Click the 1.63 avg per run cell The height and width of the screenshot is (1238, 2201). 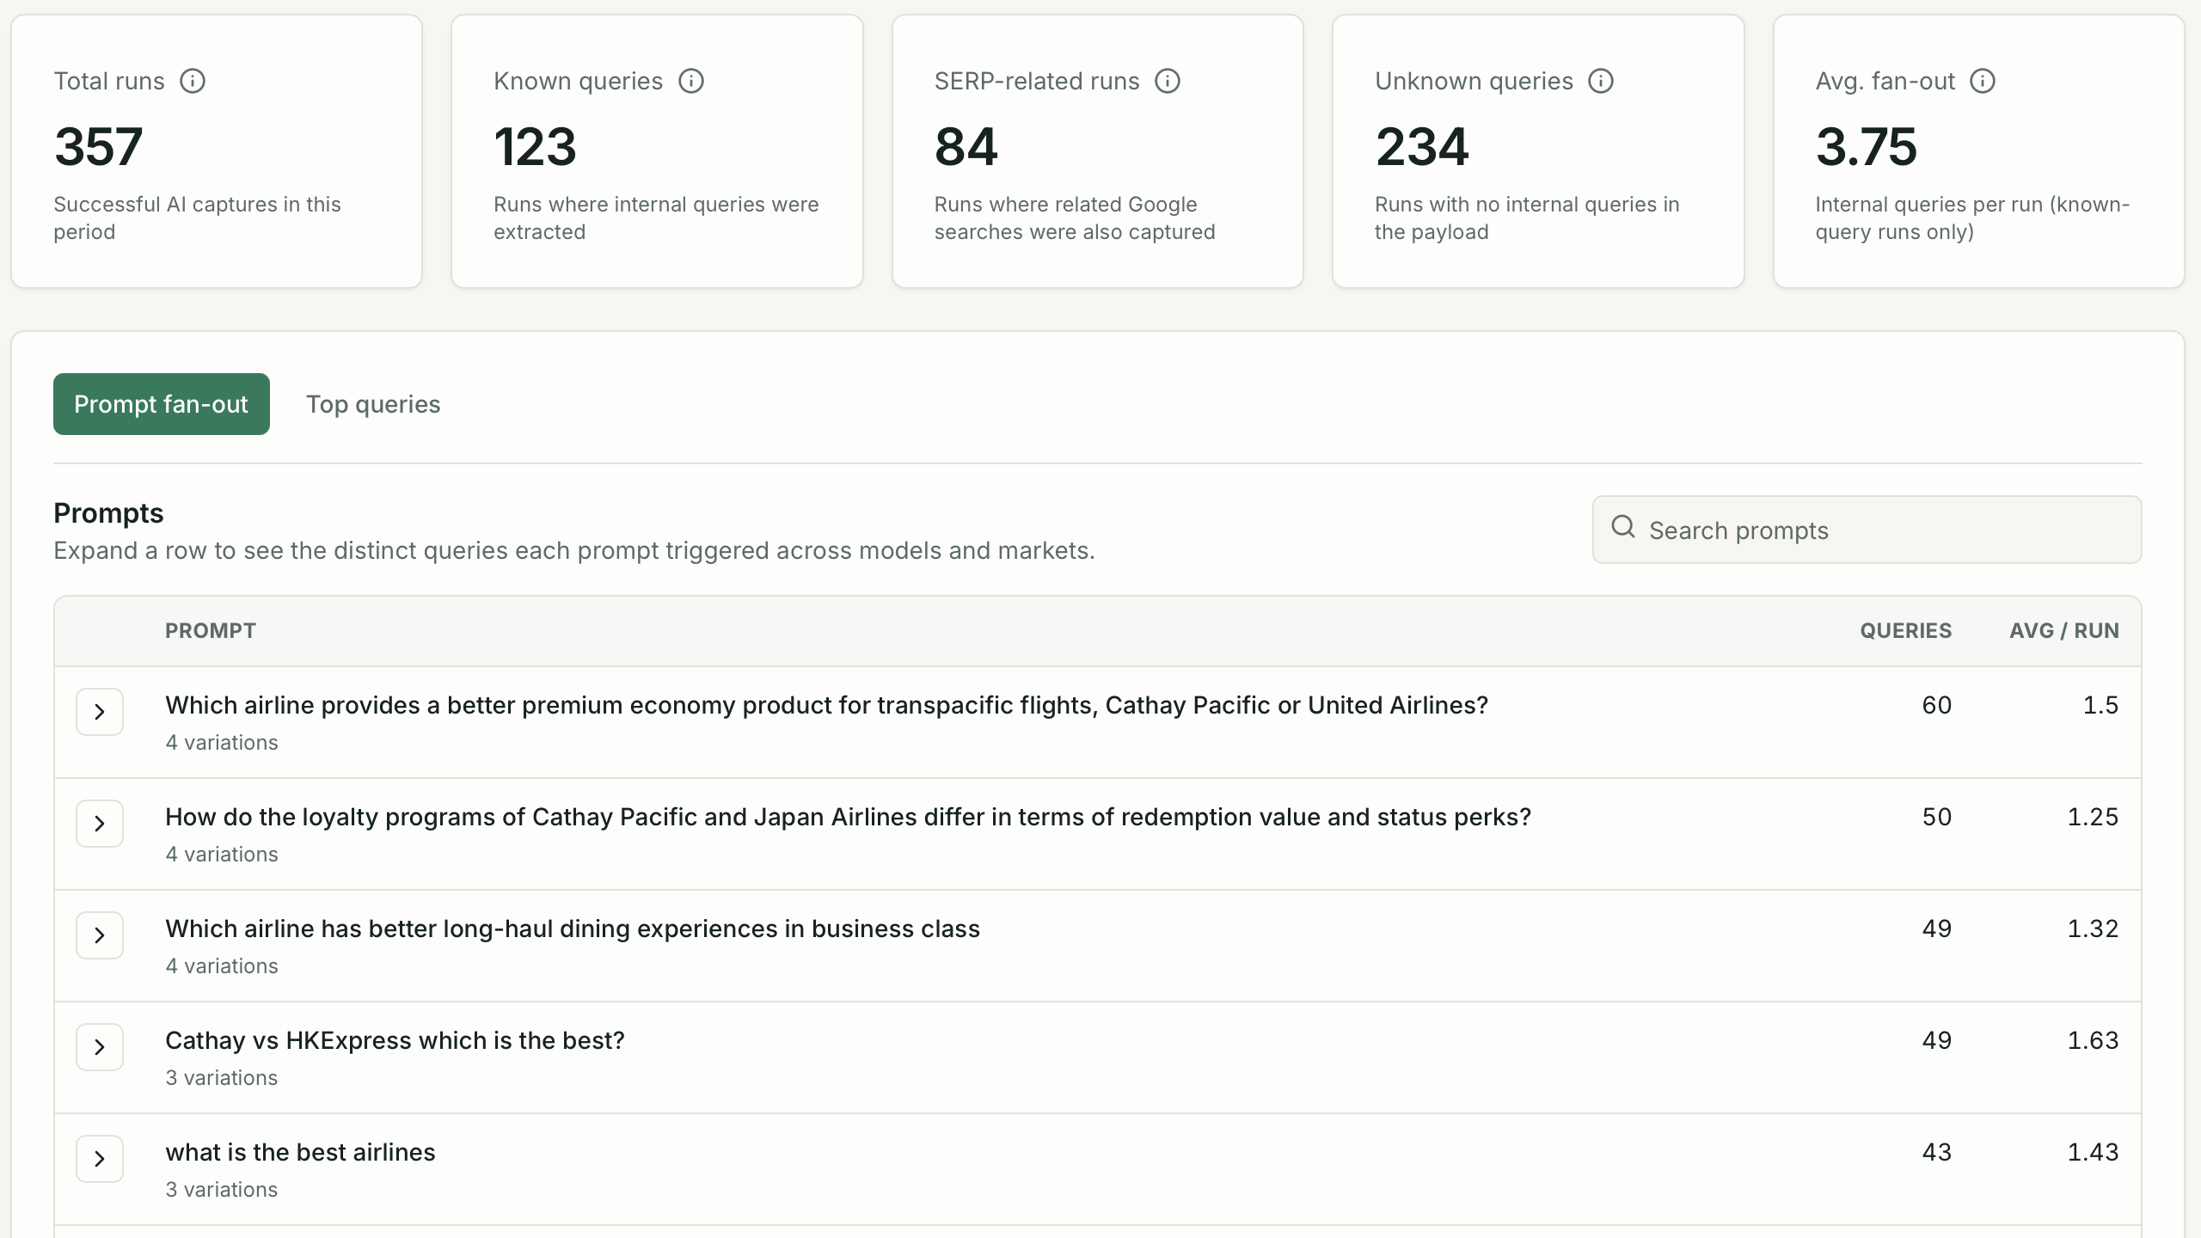pyautogui.click(x=2093, y=1040)
